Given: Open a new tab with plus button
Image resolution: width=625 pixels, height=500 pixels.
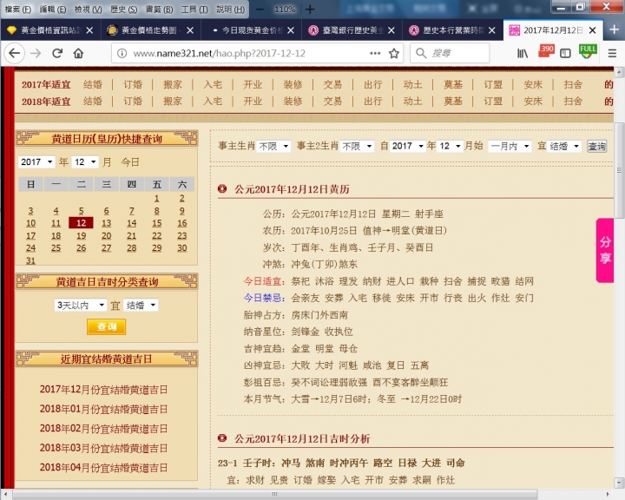Looking at the screenshot, I should click(x=614, y=29).
